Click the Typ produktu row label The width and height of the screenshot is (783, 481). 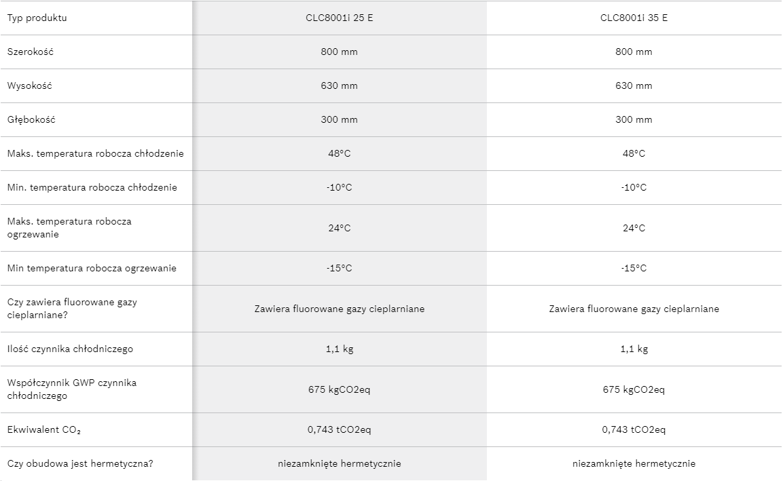pos(37,18)
